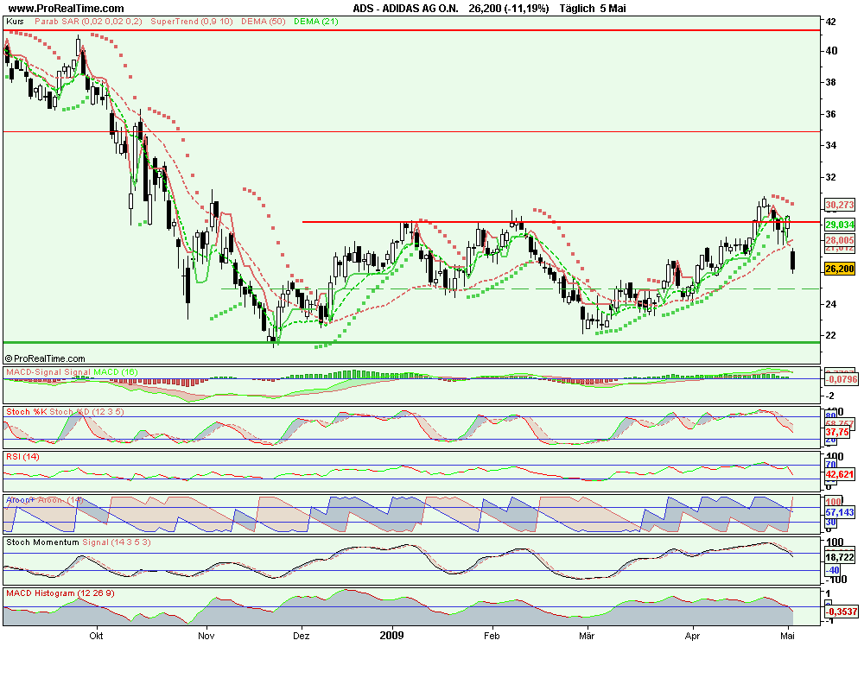Click the 30,273 Parab SAR price tag

(x=840, y=206)
